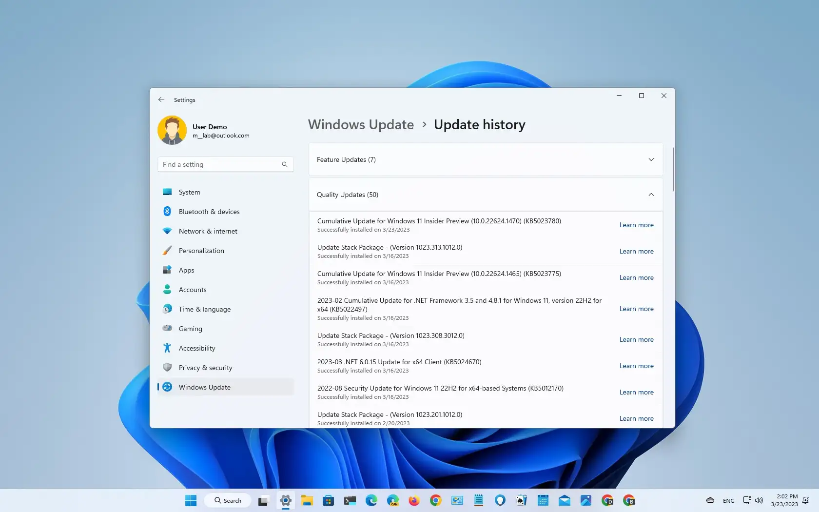Click Settings gear icon on taskbar
The width and height of the screenshot is (819, 512).
(x=286, y=500)
